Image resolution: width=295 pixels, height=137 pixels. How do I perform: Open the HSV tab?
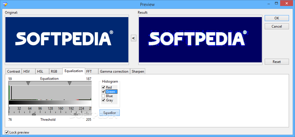tap(28, 71)
